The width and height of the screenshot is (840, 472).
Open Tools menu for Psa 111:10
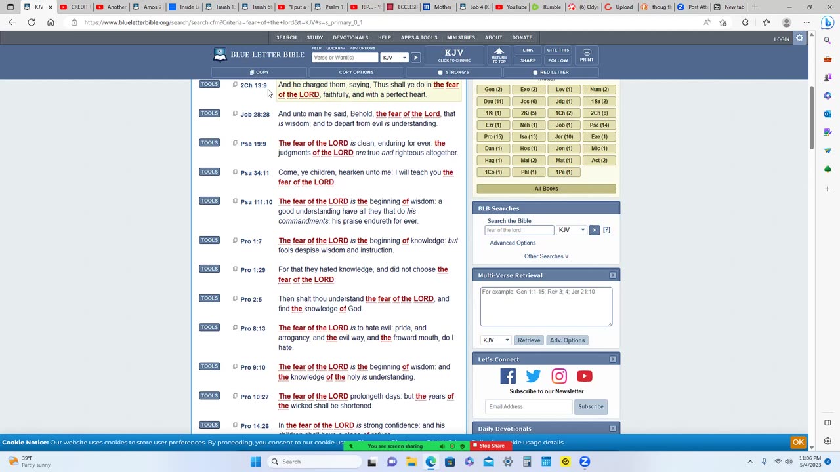[x=209, y=201]
